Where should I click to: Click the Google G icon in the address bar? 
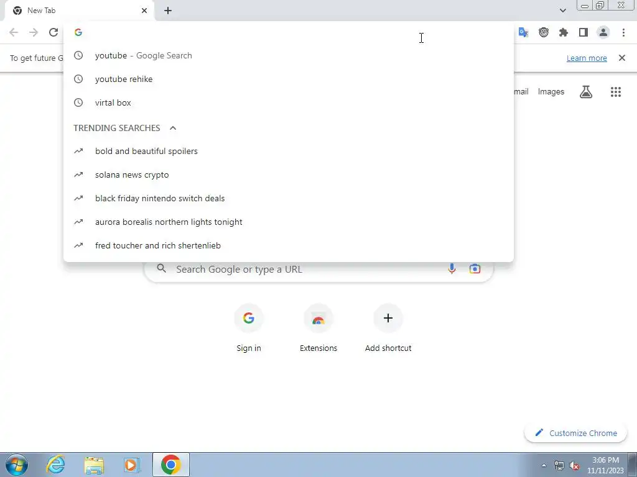(x=78, y=32)
